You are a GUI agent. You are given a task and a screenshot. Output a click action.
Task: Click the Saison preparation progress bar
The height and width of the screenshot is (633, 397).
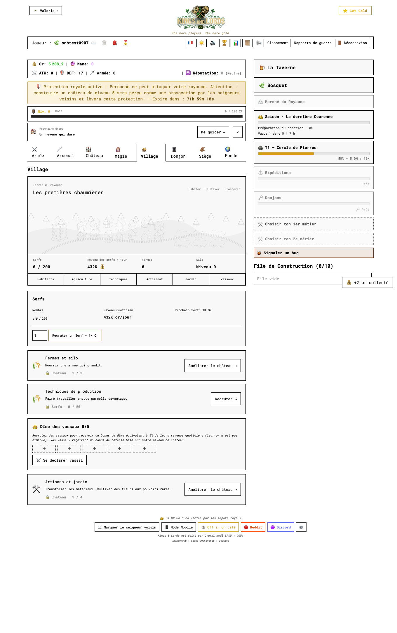tap(314, 123)
